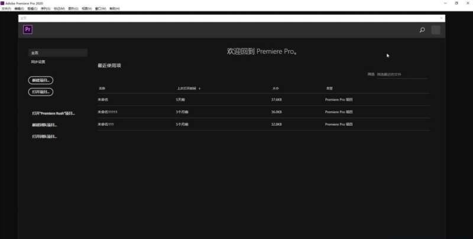473x239 pixels.
Task: Open the 文件(F) menu
Action: click(6, 9)
